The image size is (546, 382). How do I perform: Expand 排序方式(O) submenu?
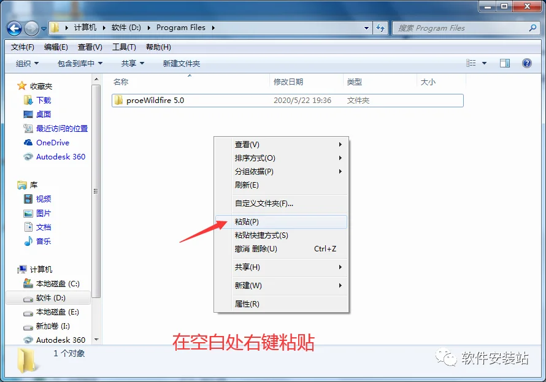[282, 158]
